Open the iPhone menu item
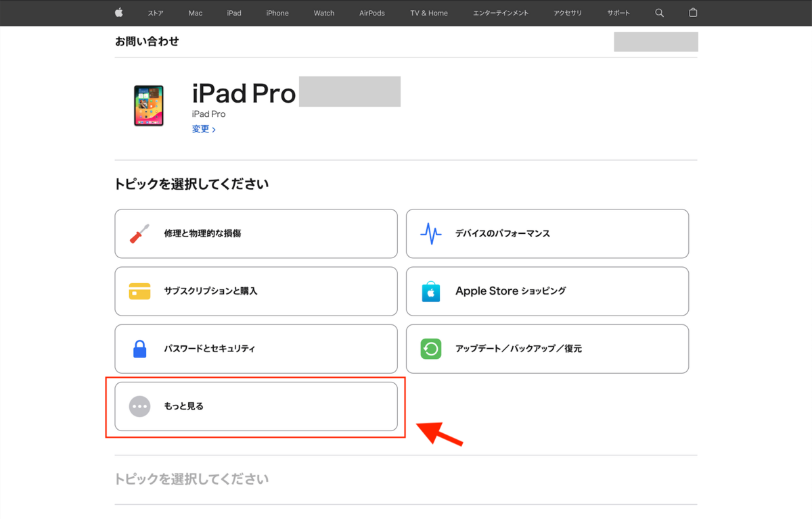The image size is (812, 519). click(277, 13)
